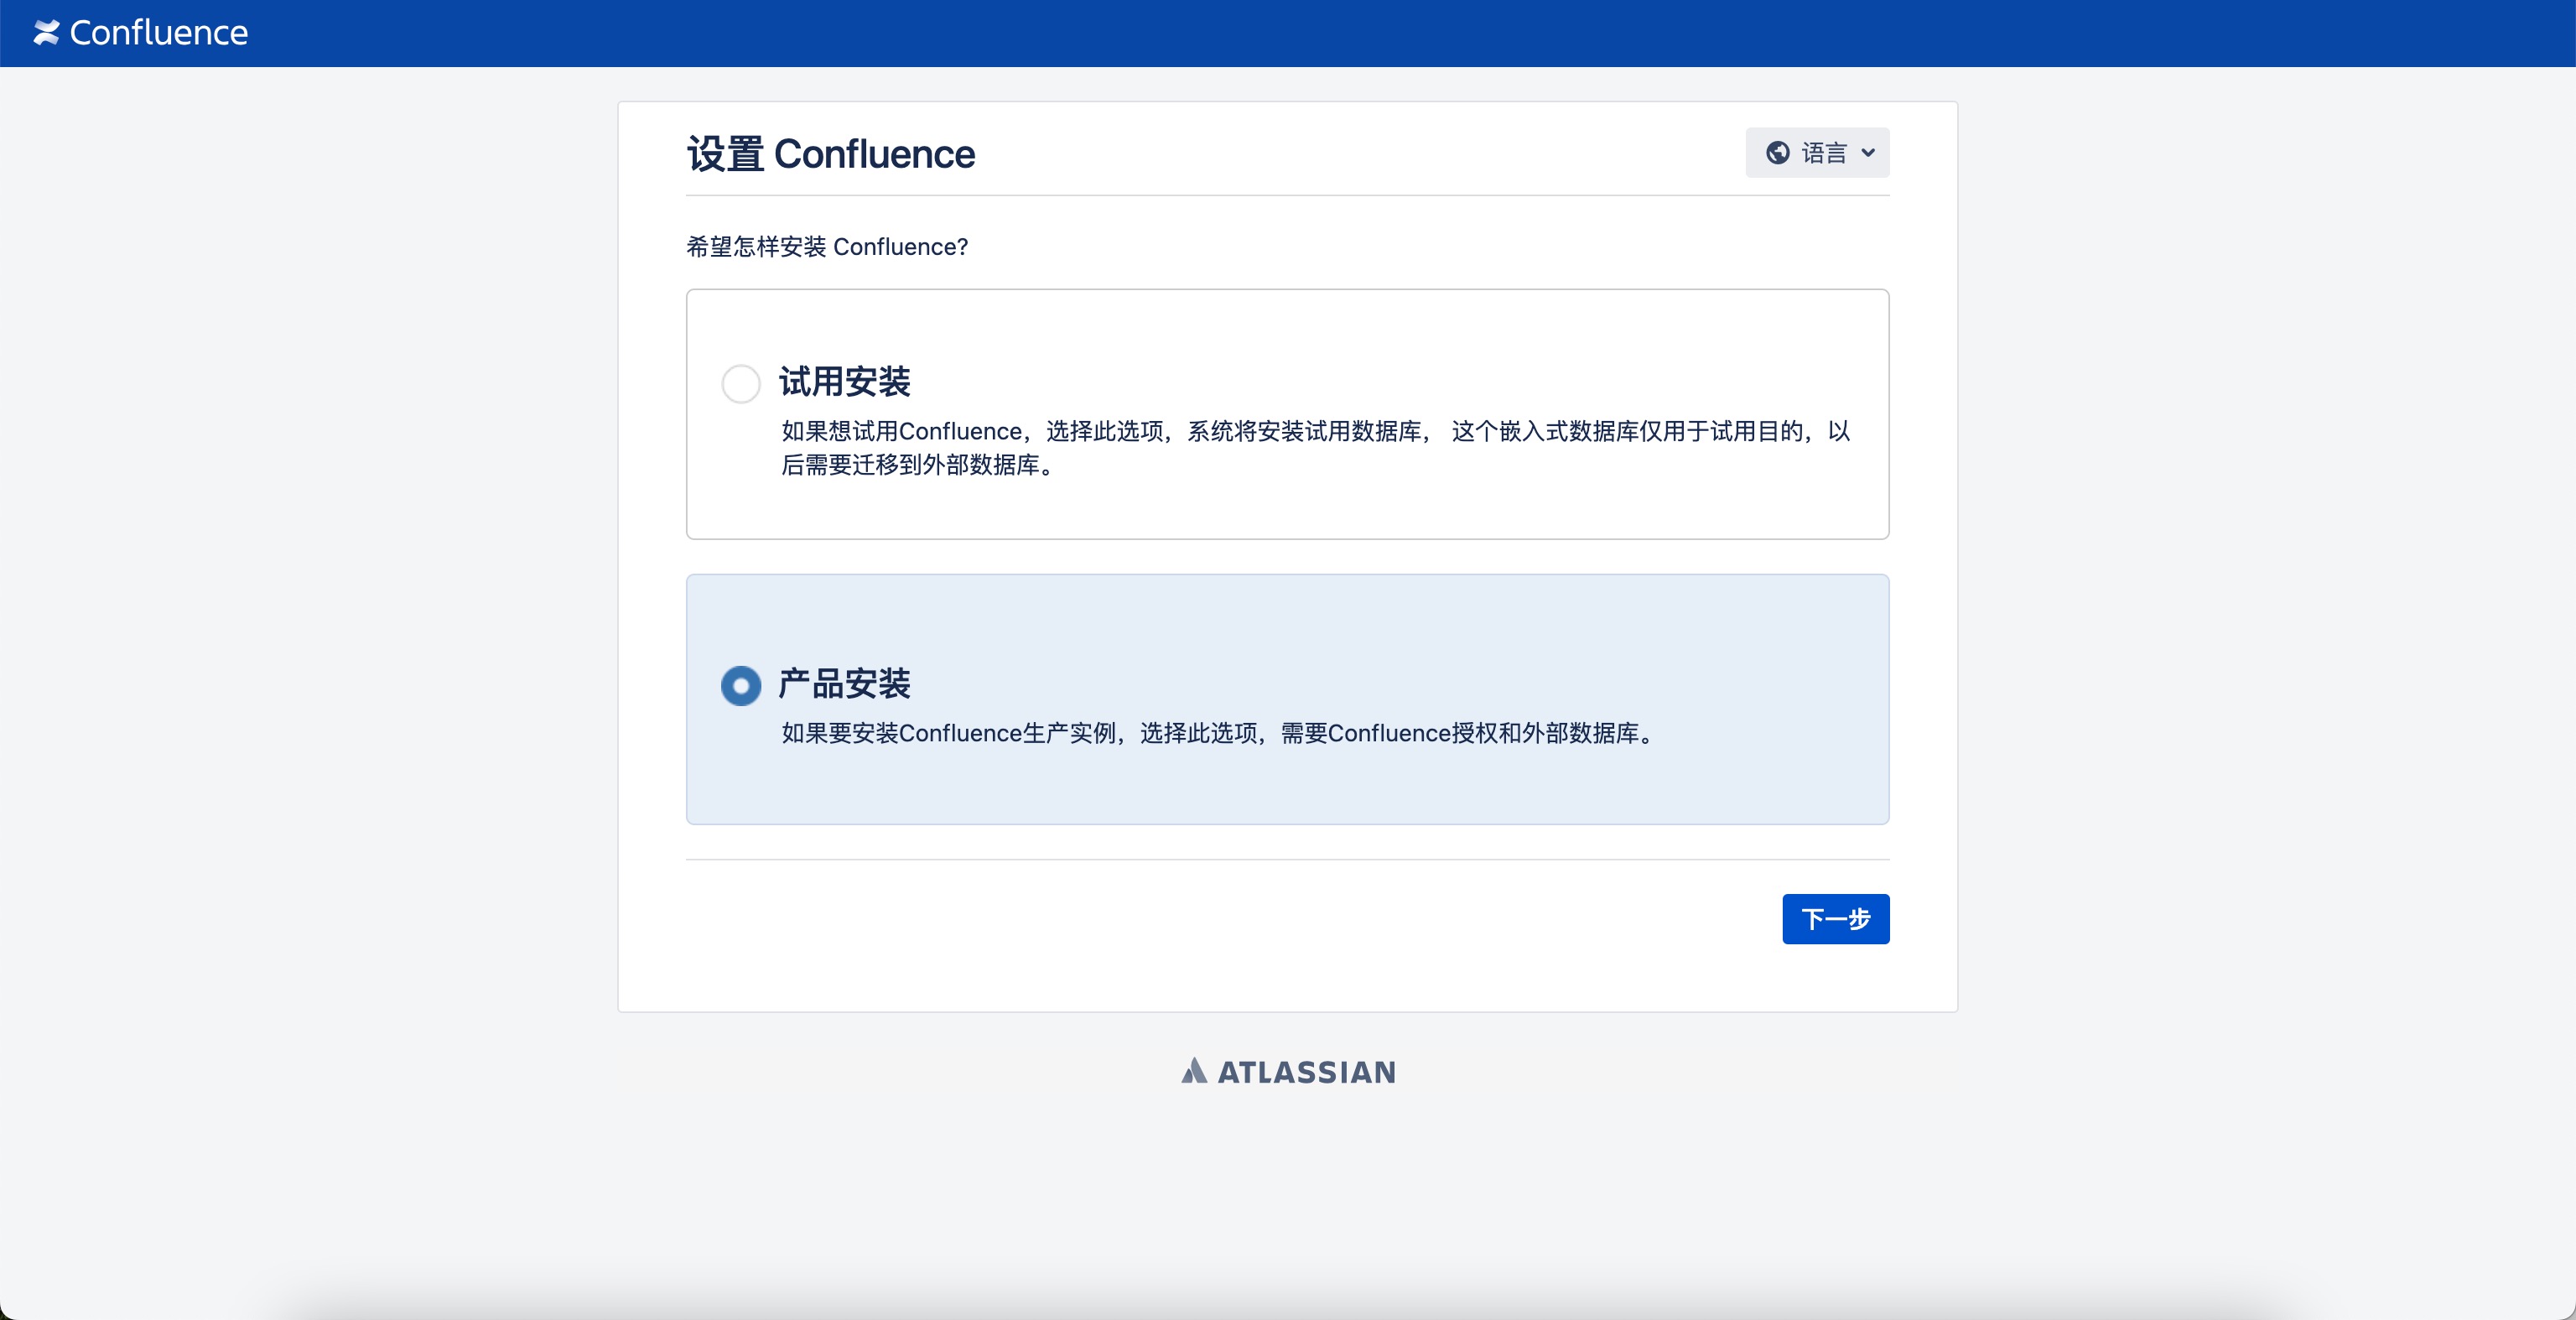This screenshot has height=1320, width=2576.
Task: Click the 产品安装 heading text
Action: (x=845, y=684)
